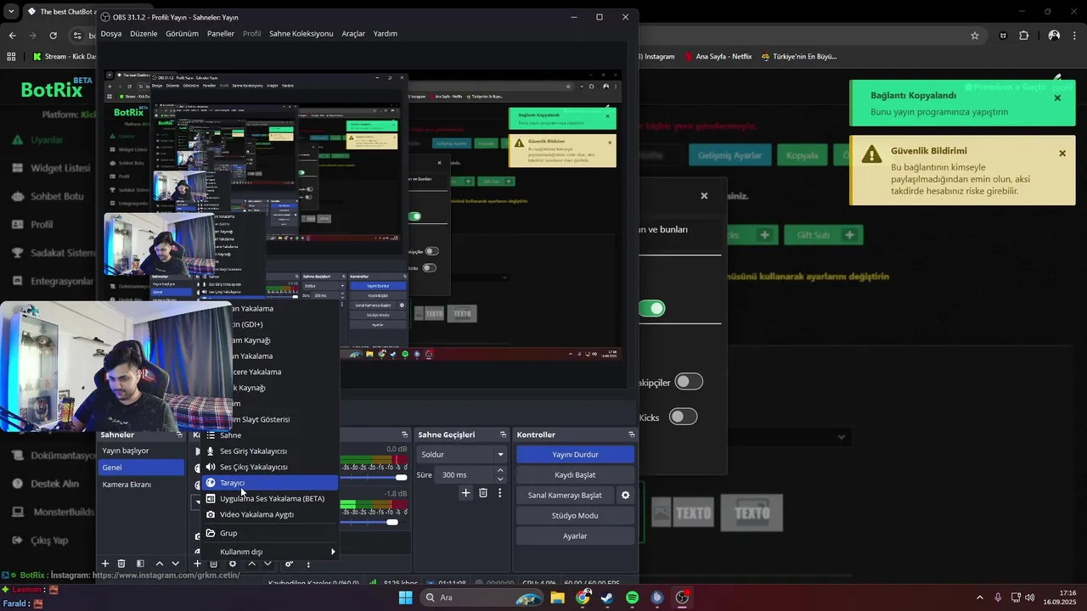Bookmark page with star icon in Chrome
Viewport: 1087px width, 611px height.
tap(975, 36)
